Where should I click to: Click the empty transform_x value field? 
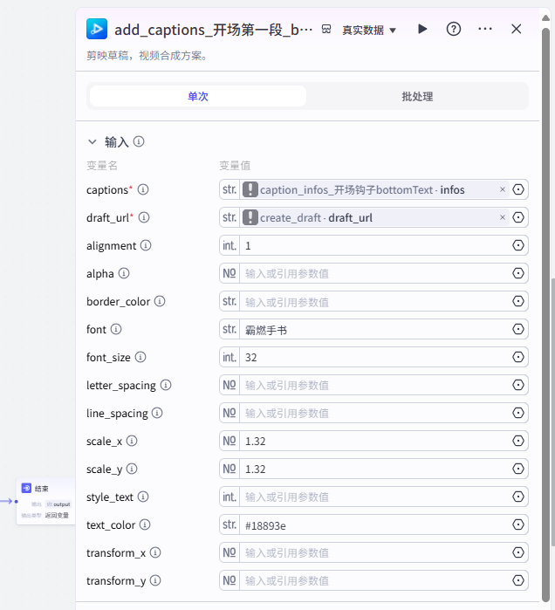pyautogui.click(x=375, y=552)
